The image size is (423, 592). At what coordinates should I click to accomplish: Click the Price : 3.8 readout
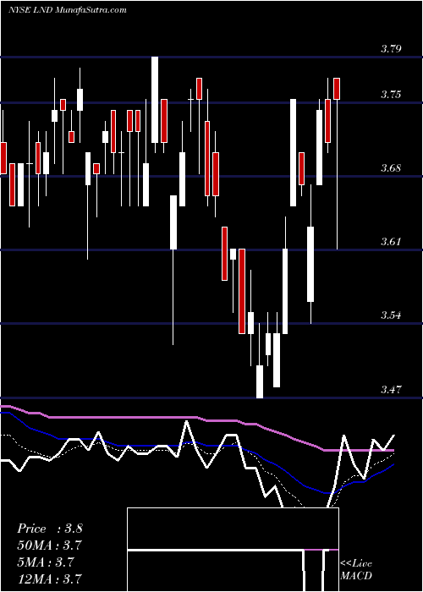[x=49, y=529]
